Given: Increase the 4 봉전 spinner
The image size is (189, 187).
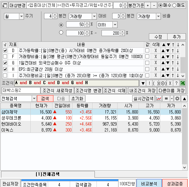Looking at the screenshot, I should pos(55,15).
